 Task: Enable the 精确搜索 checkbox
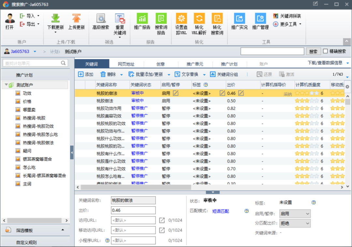pos(325,51)
